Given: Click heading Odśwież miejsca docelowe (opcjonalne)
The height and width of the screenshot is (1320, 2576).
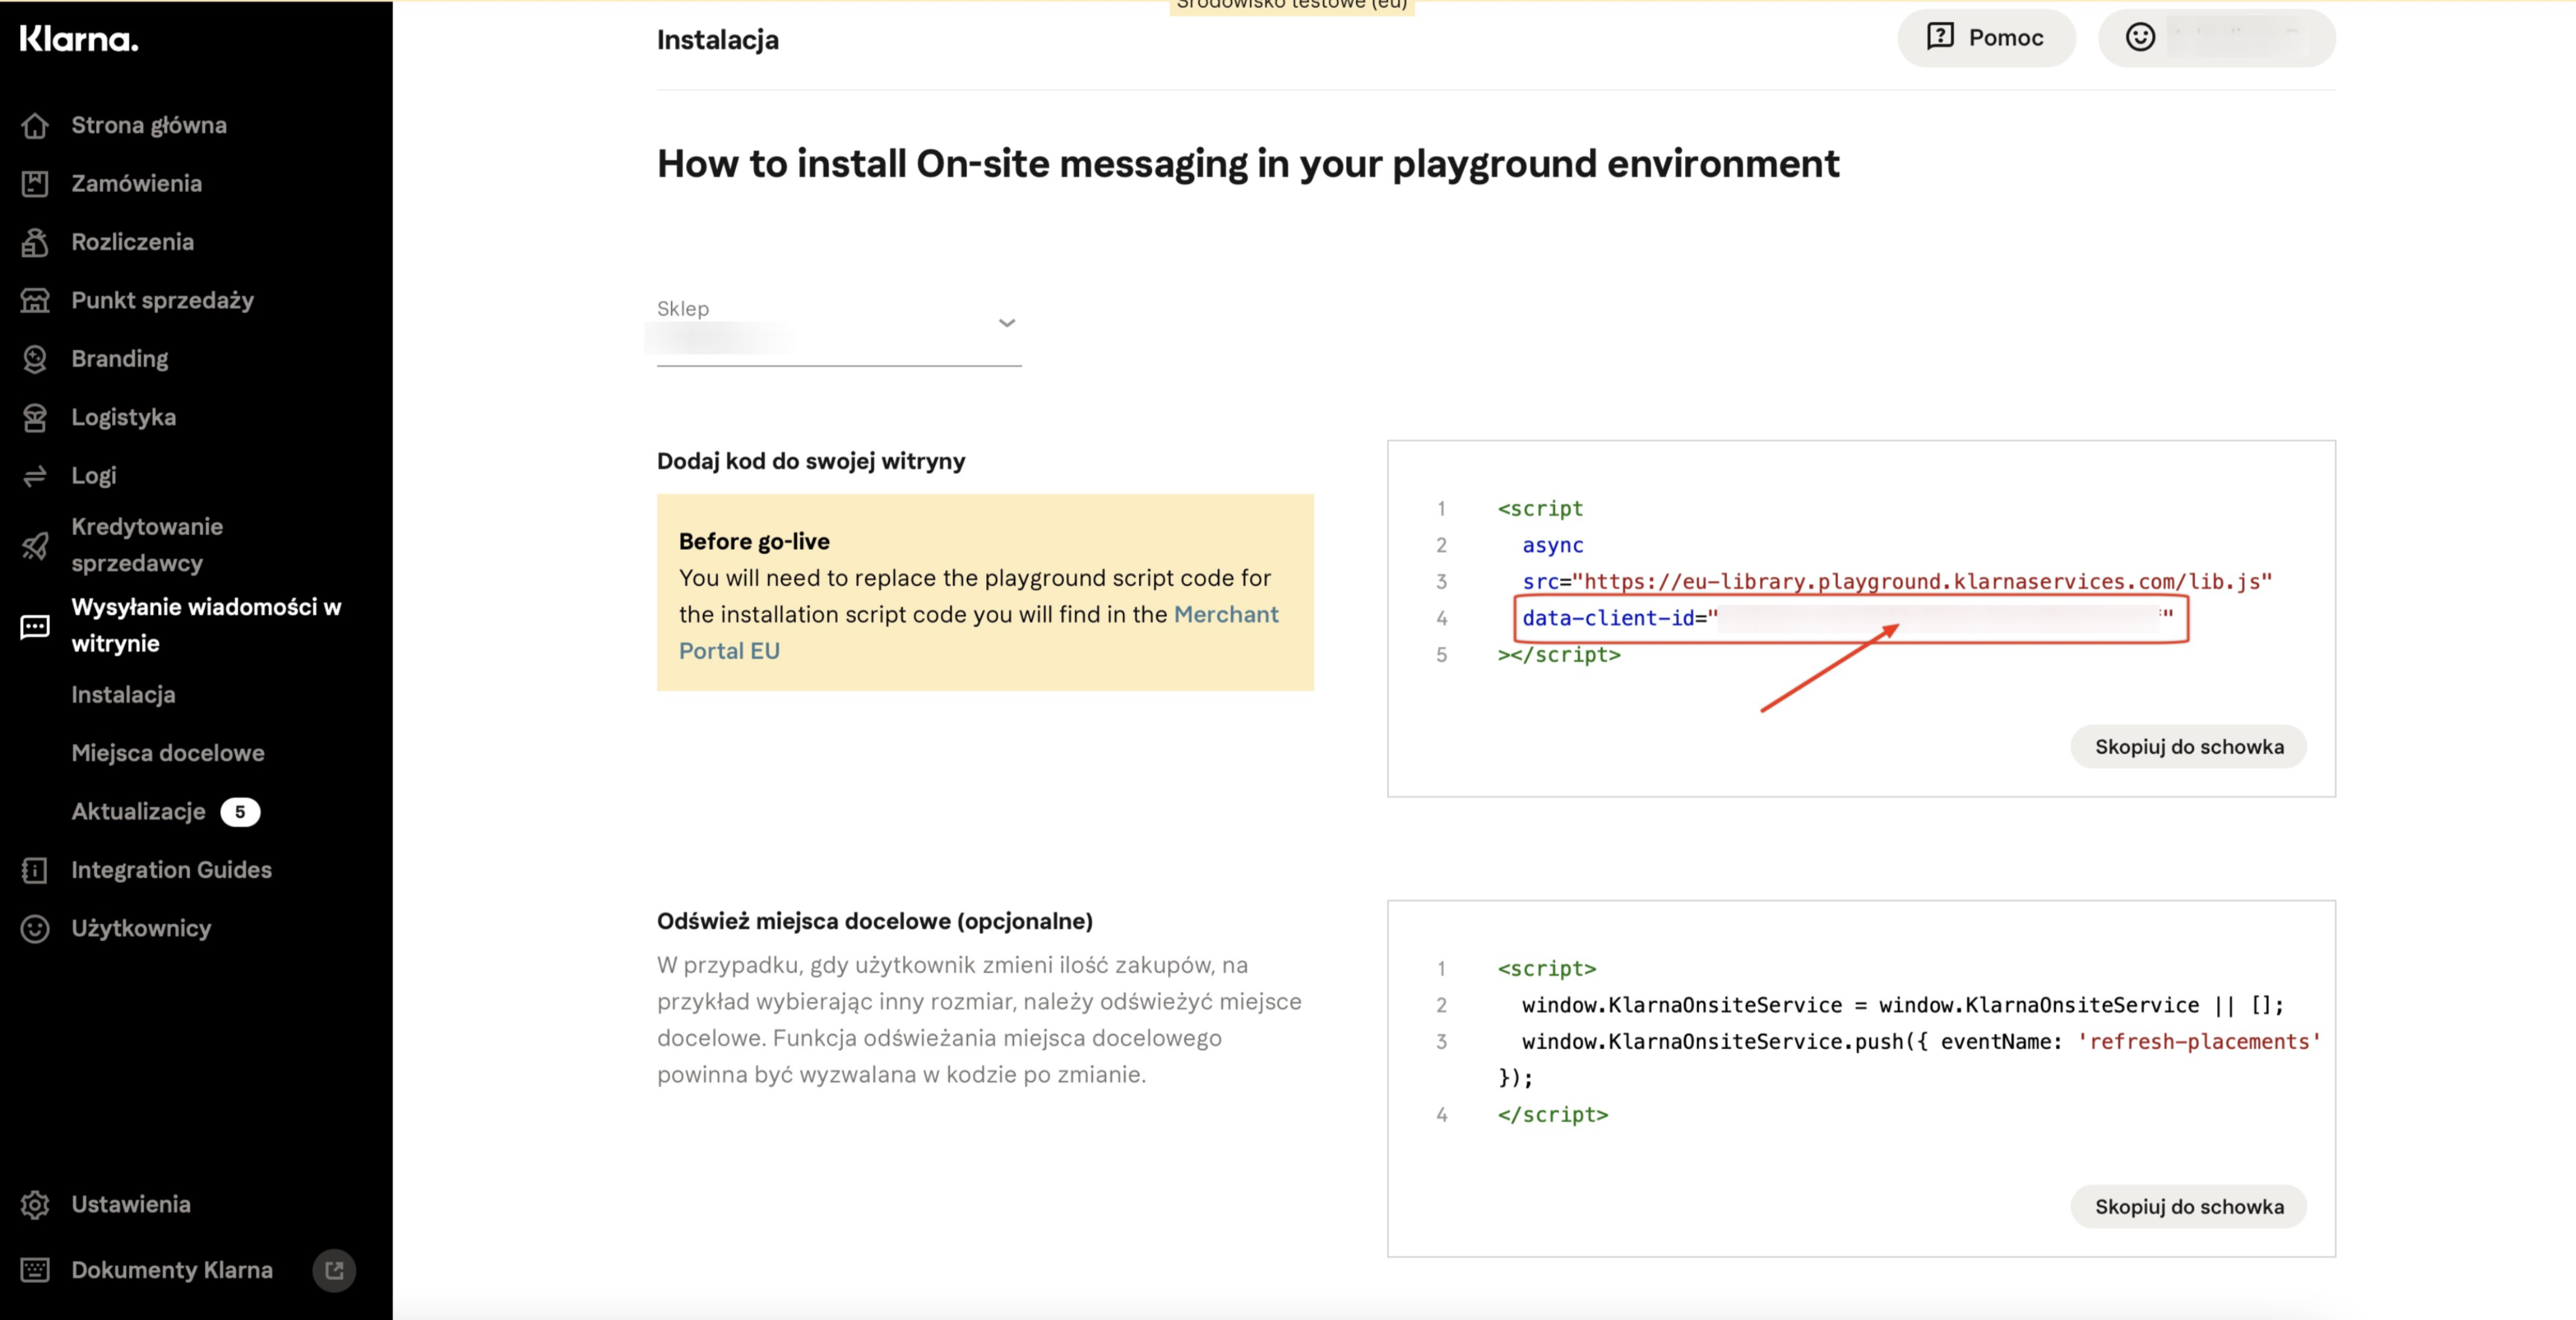Looking at the screenshot, I should pyautogui.click(x=875, y=921).
